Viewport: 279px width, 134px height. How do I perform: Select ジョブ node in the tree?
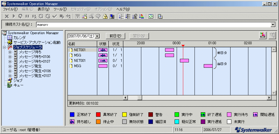(x=18, y=81)
